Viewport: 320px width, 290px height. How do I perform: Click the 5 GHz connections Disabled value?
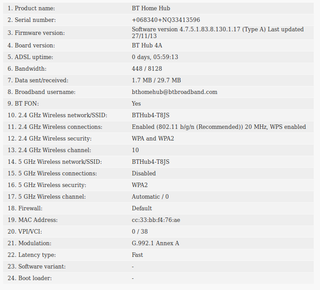pyautogui.click(x=143, y=174)
